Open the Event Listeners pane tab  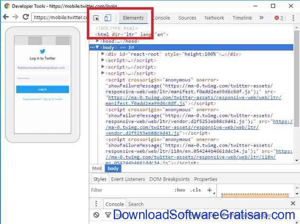point(128,179)
